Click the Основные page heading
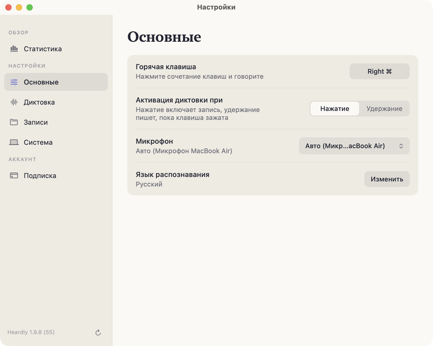 coord(164,37)
